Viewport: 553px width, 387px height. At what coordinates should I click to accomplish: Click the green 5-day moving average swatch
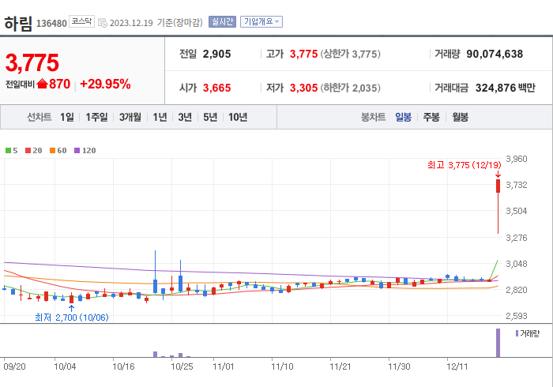click(8, 151)
